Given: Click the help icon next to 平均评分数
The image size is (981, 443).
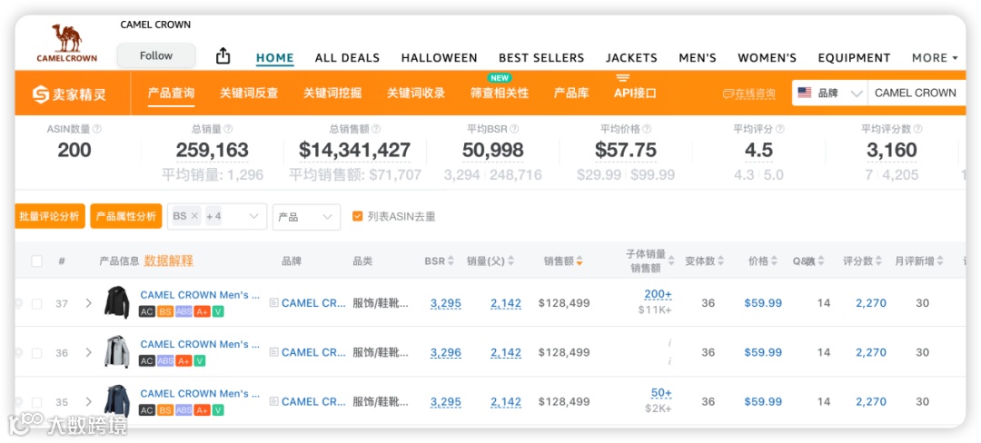Looking at the screenshot, I should (917, 129).
